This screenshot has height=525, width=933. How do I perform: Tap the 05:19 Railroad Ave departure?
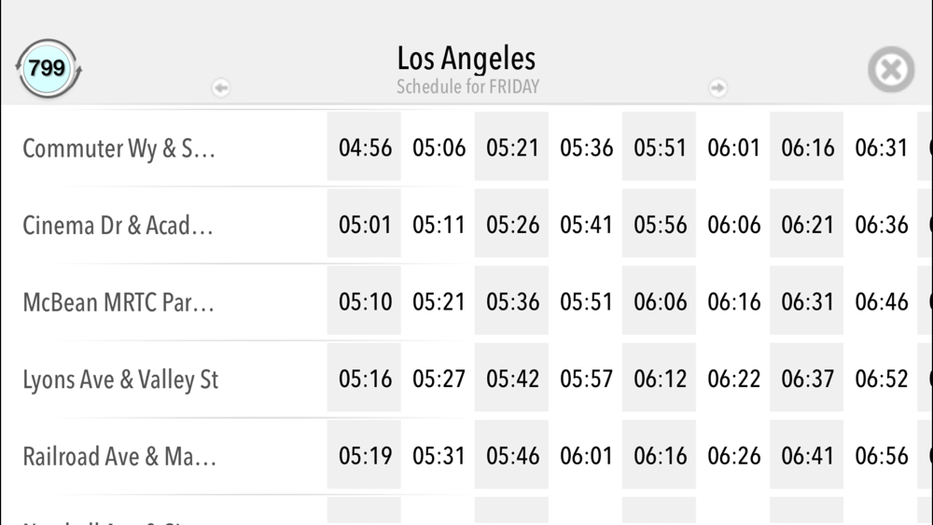click(x=365, y=457)
